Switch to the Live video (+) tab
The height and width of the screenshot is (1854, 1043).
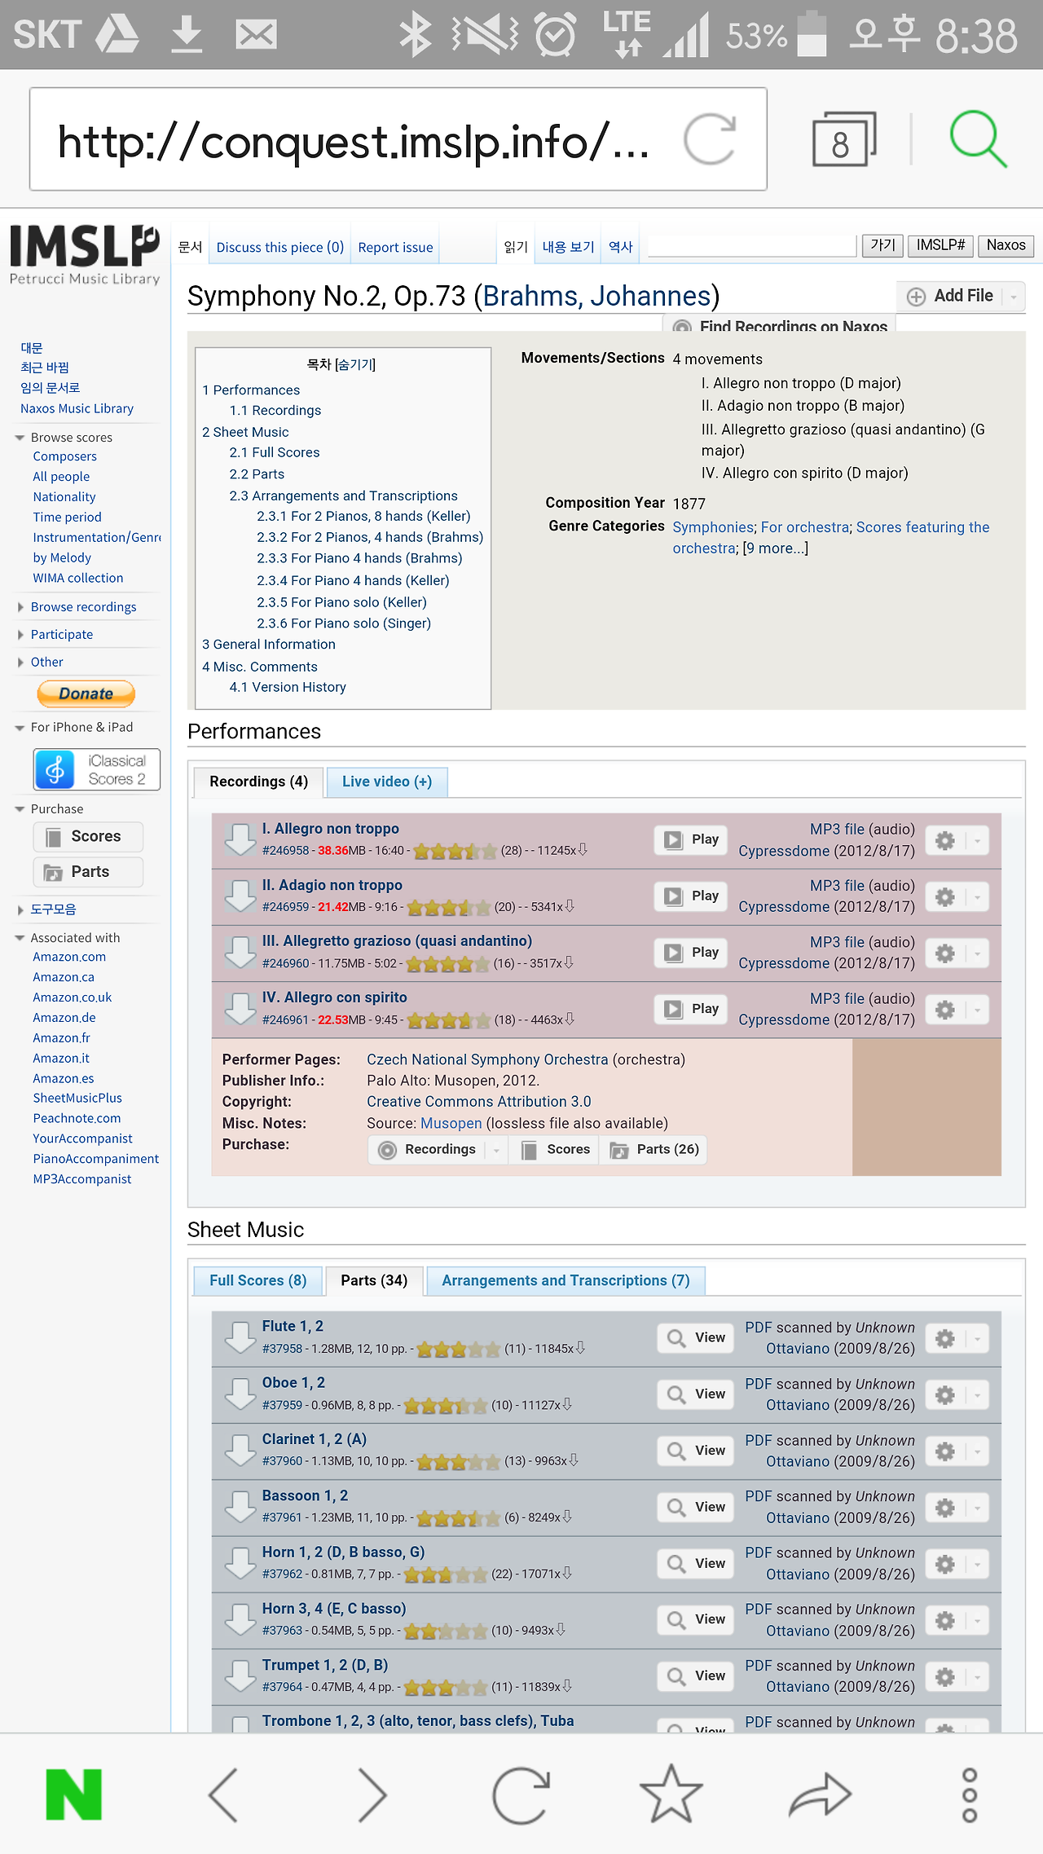click(x=387, y=782)
